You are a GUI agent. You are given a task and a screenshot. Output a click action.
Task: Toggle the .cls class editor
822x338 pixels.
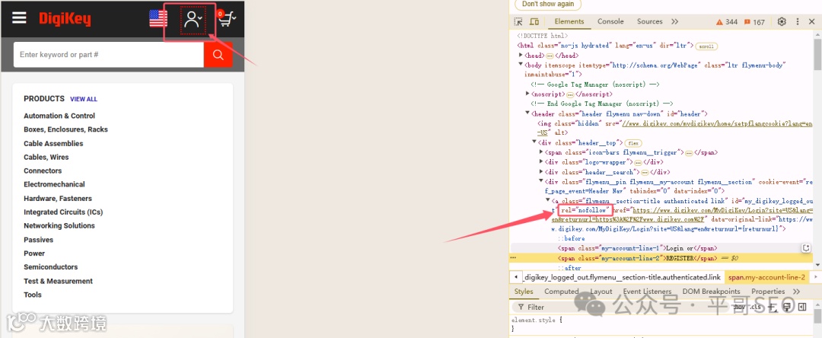pyautogui.click(x=757, y=307)
